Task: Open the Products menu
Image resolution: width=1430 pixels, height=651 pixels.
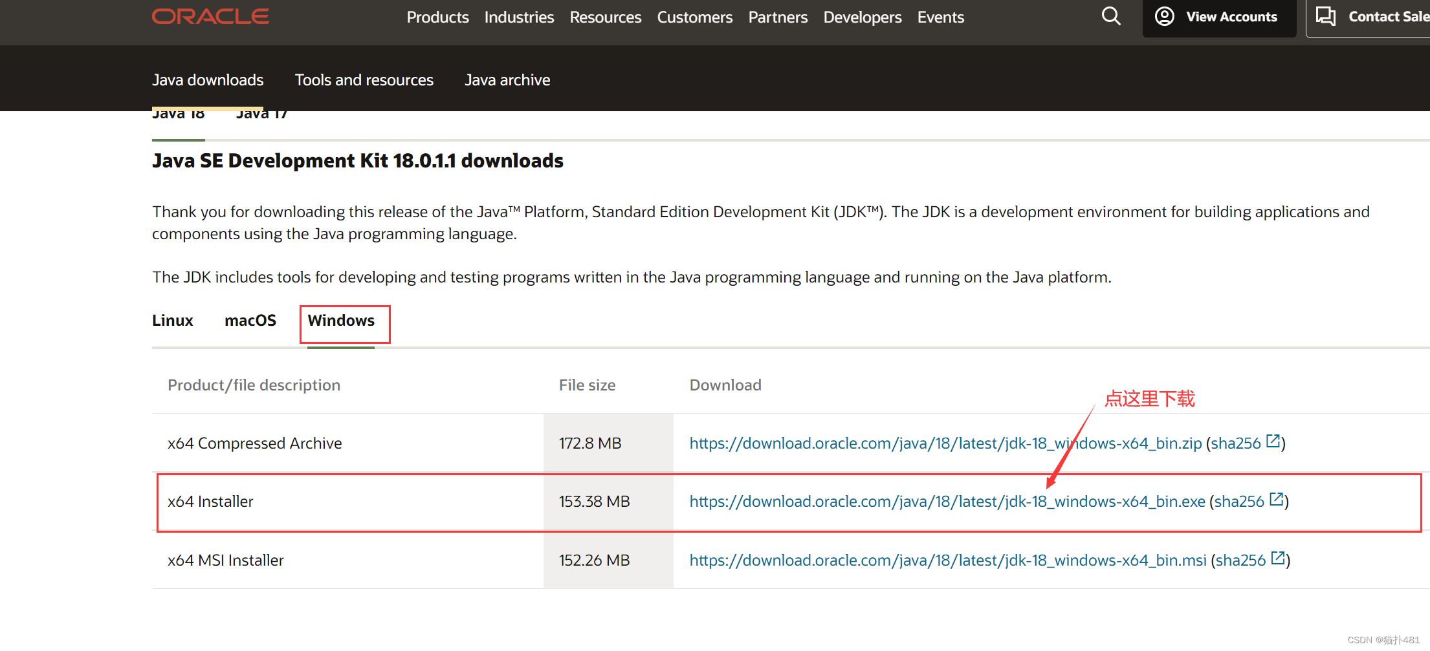Action: coord(437,17)
